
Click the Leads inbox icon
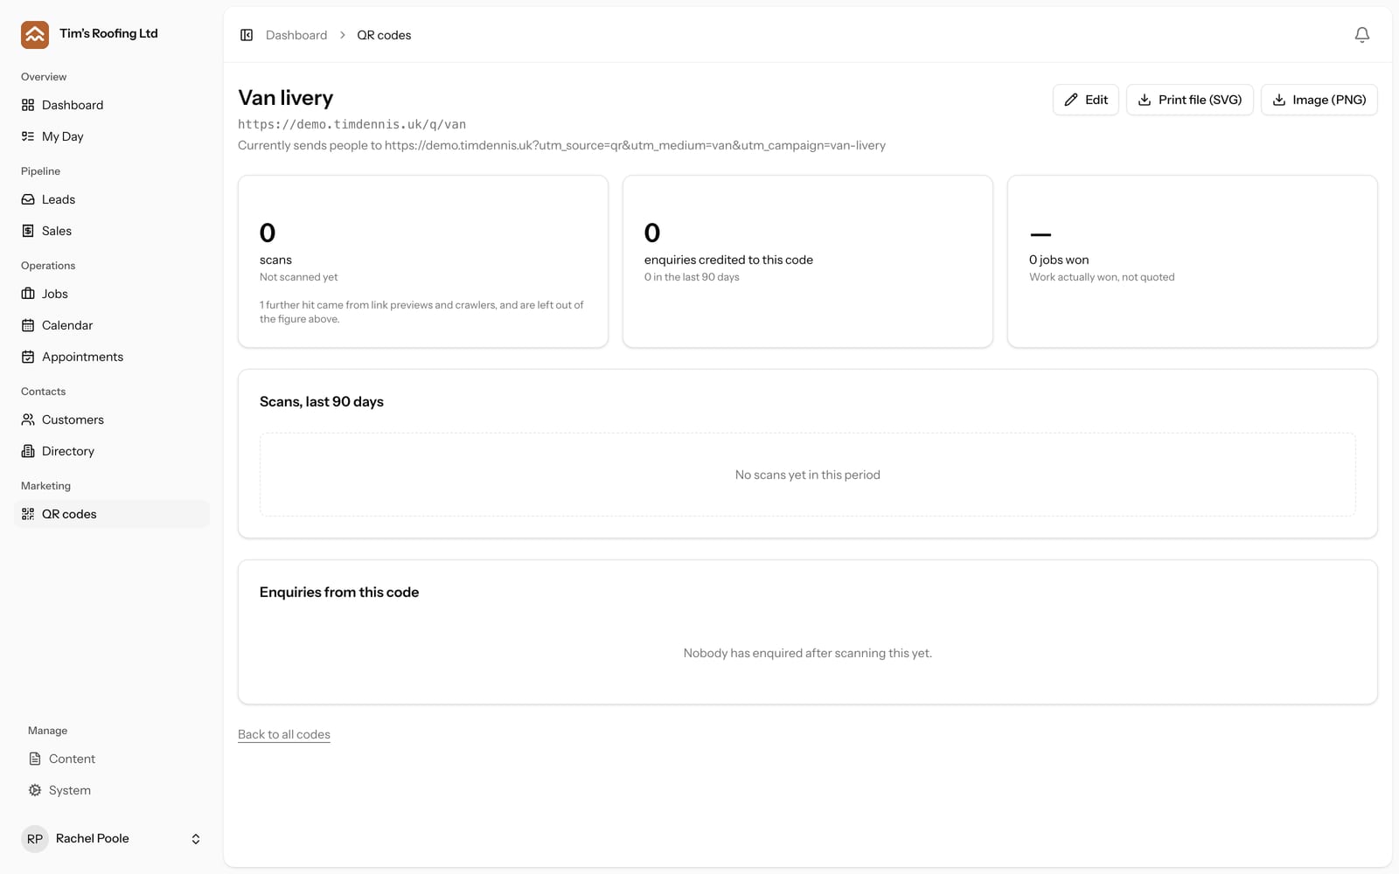click(x=28, y=199)
